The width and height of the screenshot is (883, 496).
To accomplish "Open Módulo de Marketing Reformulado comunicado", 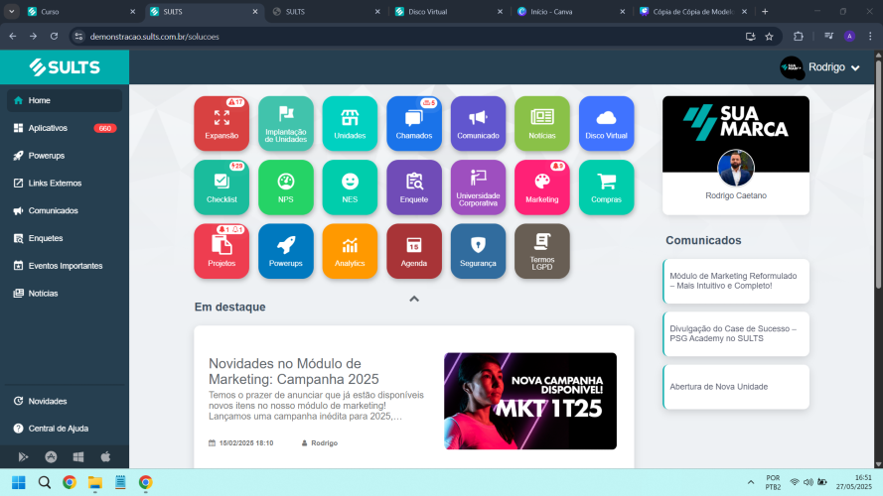I will point(736,281).
